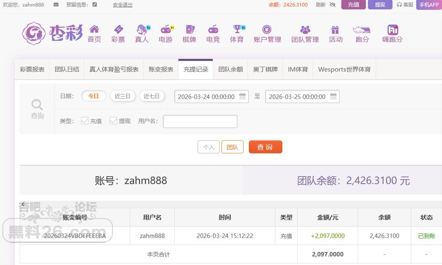The image size is (442, 265).
Task: Click 余额: 2426.3100 in top bar
Action: pos(288,5)
